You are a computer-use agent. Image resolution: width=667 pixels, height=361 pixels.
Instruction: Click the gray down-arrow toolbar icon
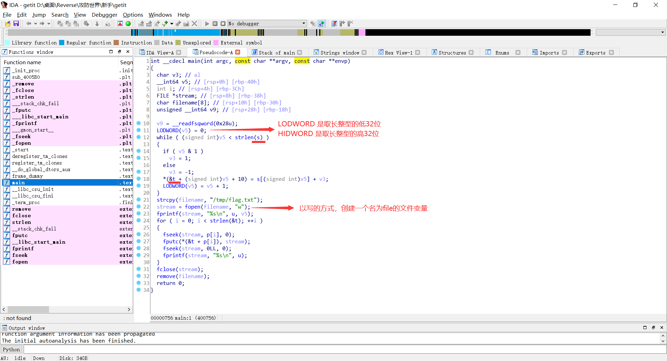[x=97, y=24]
